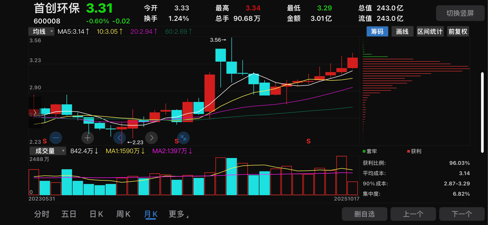Click the red S marker beside shrink icon

(176, 141)
